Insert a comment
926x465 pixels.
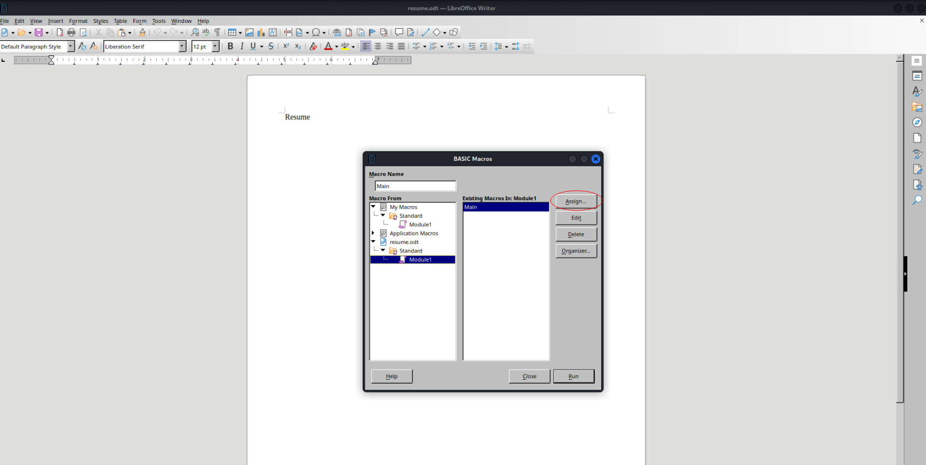pyautogui.click(x=399, y=32)
